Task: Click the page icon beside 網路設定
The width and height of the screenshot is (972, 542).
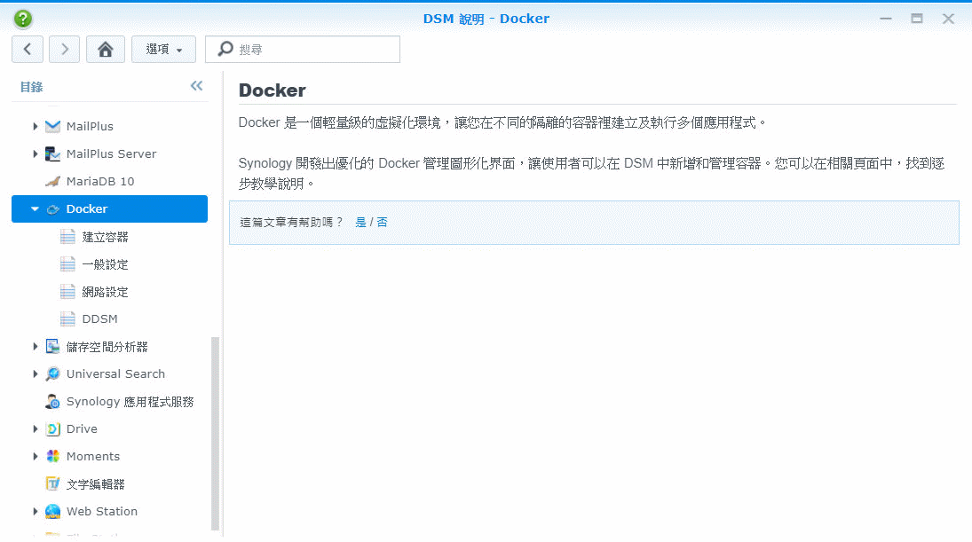Action: (x=67, y=291)
